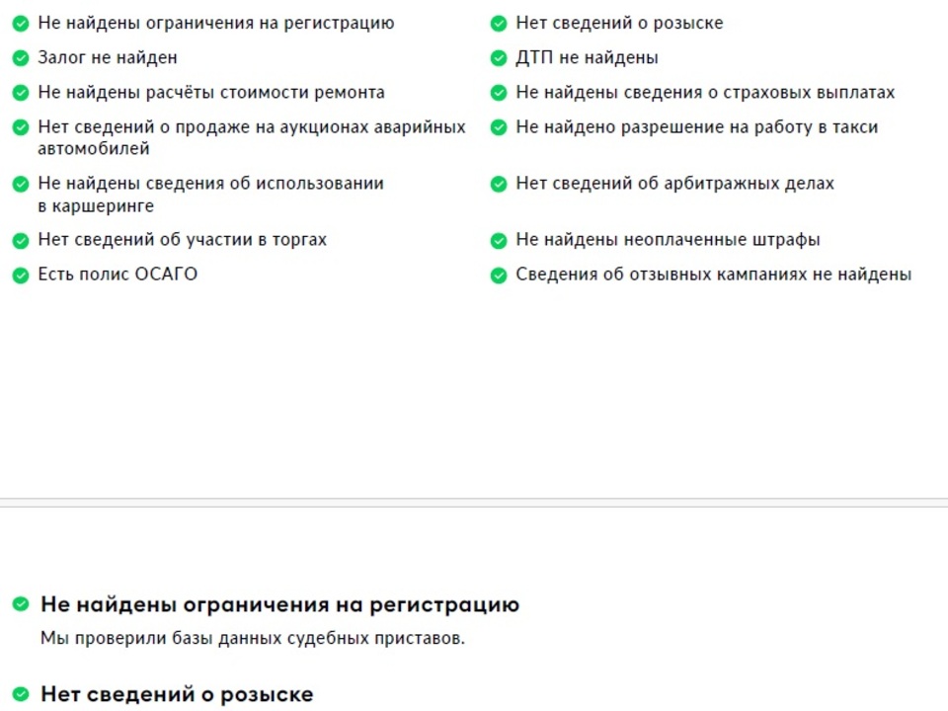The image size is (948, 711).
Task: Click check icon beside 'Сведения об отзывных кампаниях не найдены'
Action: pos(499,276)
